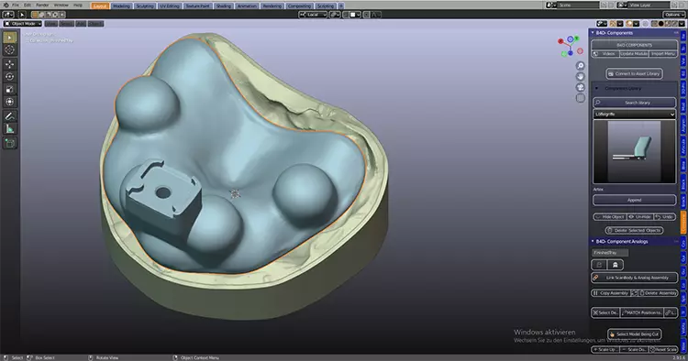This screenshot has height=361, width=688.
Task: Enable solid viewport shading
Action: (660, 24)
